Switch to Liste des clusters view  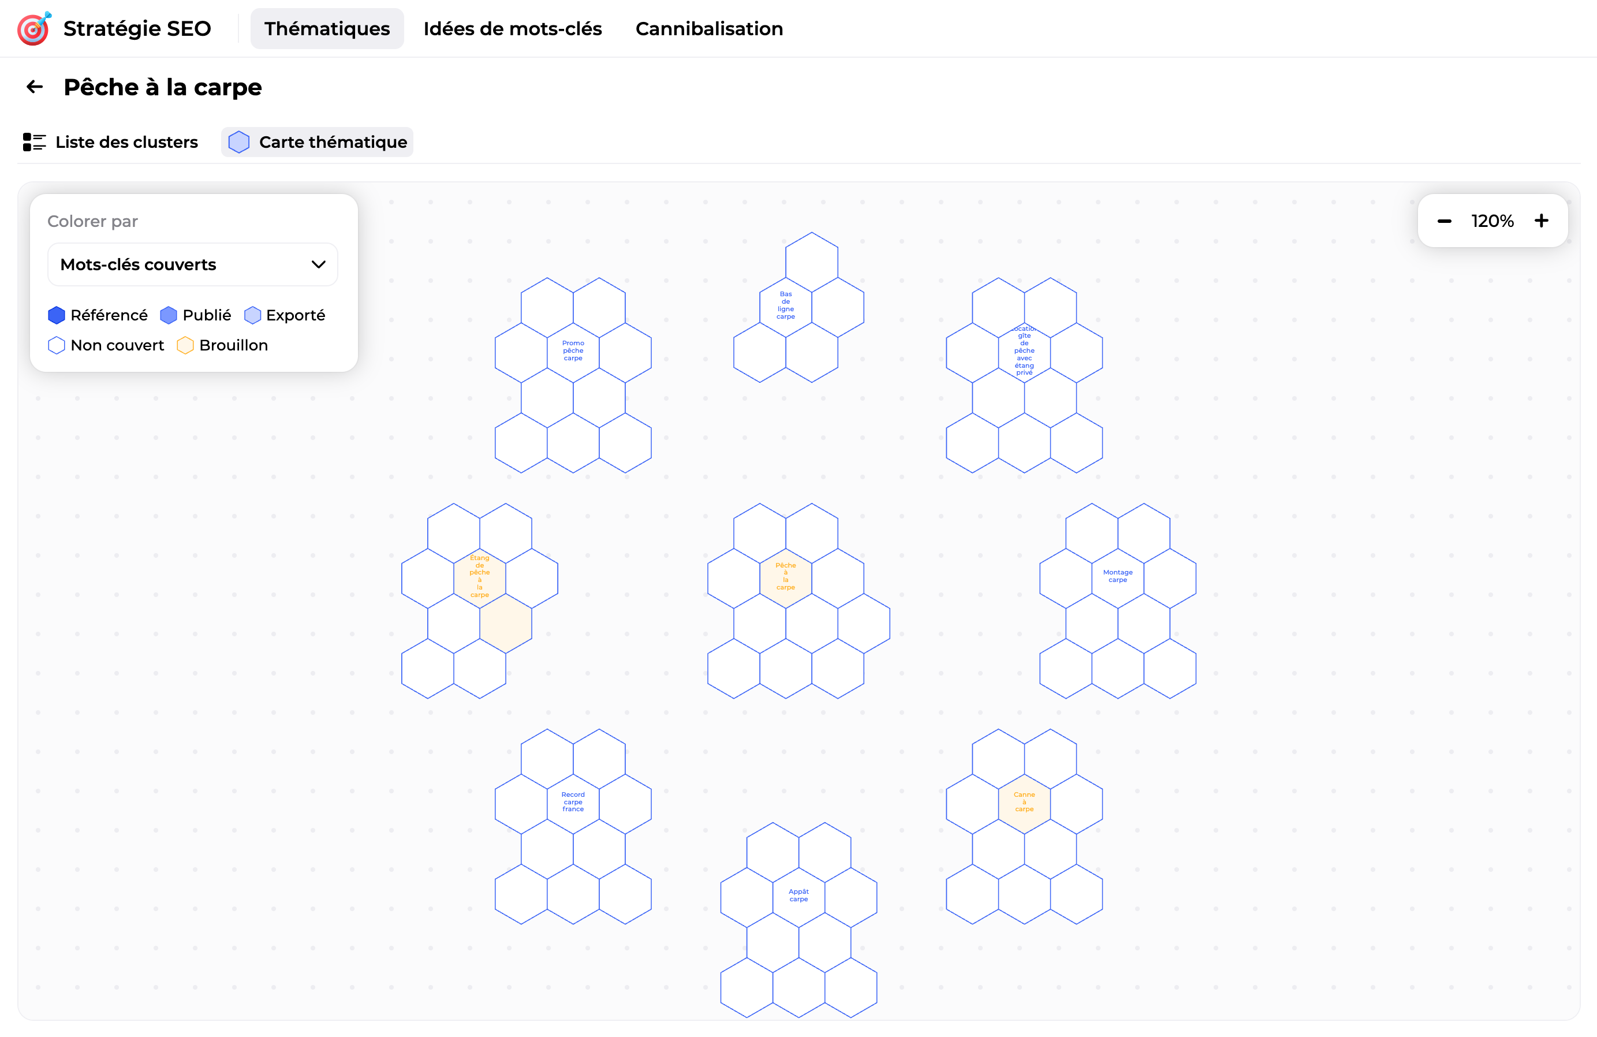[111, 142]
